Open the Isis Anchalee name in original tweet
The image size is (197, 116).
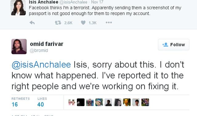[43, 2]
